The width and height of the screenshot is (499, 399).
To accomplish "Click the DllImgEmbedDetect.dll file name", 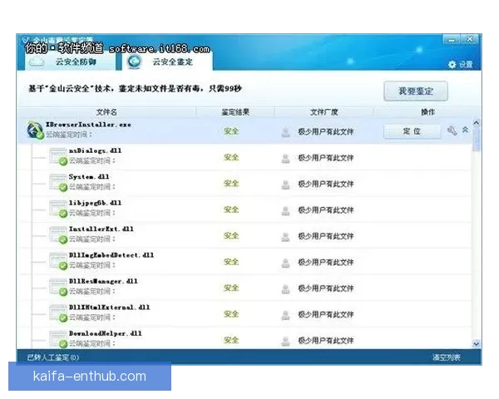I will pyautogui.click(x=111, y=255).
